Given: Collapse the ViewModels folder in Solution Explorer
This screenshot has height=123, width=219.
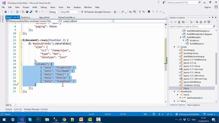Looking at the screenshot, I should point(175,92).
